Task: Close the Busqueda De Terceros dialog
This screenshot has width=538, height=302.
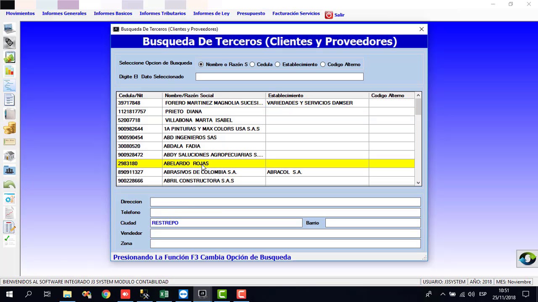Action: 422,29
